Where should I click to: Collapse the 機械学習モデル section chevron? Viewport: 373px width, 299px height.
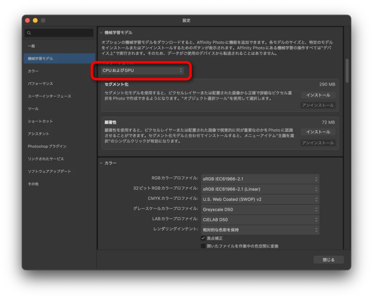(x=101, y=32)
